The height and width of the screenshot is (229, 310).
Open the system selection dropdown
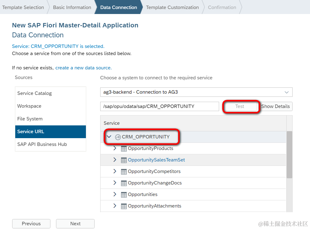pos(286,92)
